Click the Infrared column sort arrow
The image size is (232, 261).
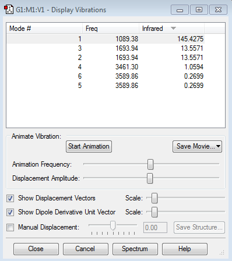pos(173,29)
